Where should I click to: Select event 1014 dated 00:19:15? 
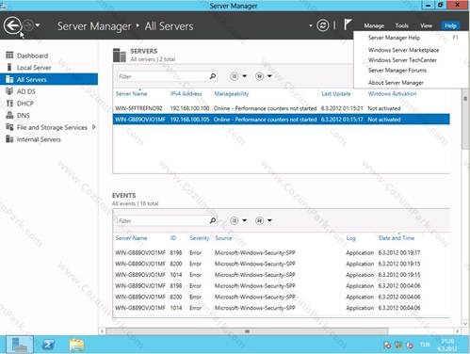[x=282, y=275]
